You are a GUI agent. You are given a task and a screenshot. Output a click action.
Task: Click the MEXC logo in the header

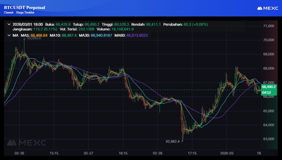(267, 8)
